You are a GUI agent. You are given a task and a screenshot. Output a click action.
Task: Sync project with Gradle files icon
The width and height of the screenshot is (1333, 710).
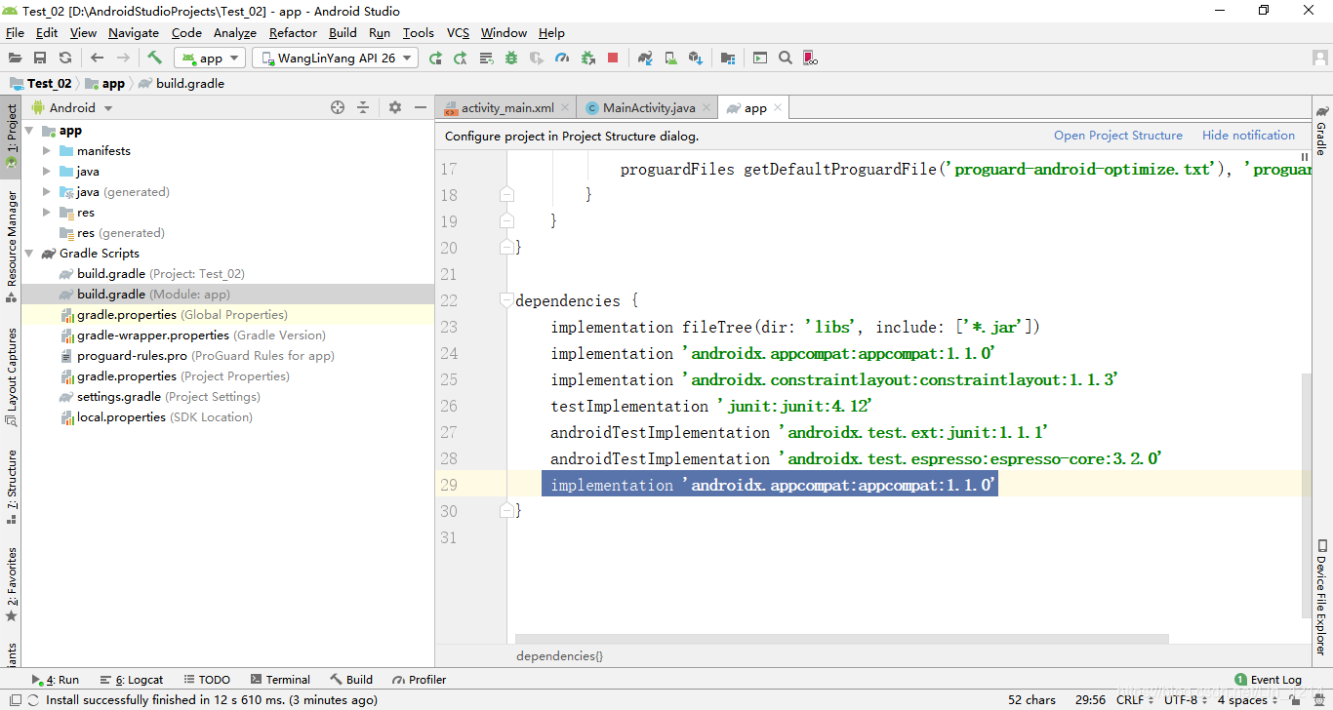(645, 59)
